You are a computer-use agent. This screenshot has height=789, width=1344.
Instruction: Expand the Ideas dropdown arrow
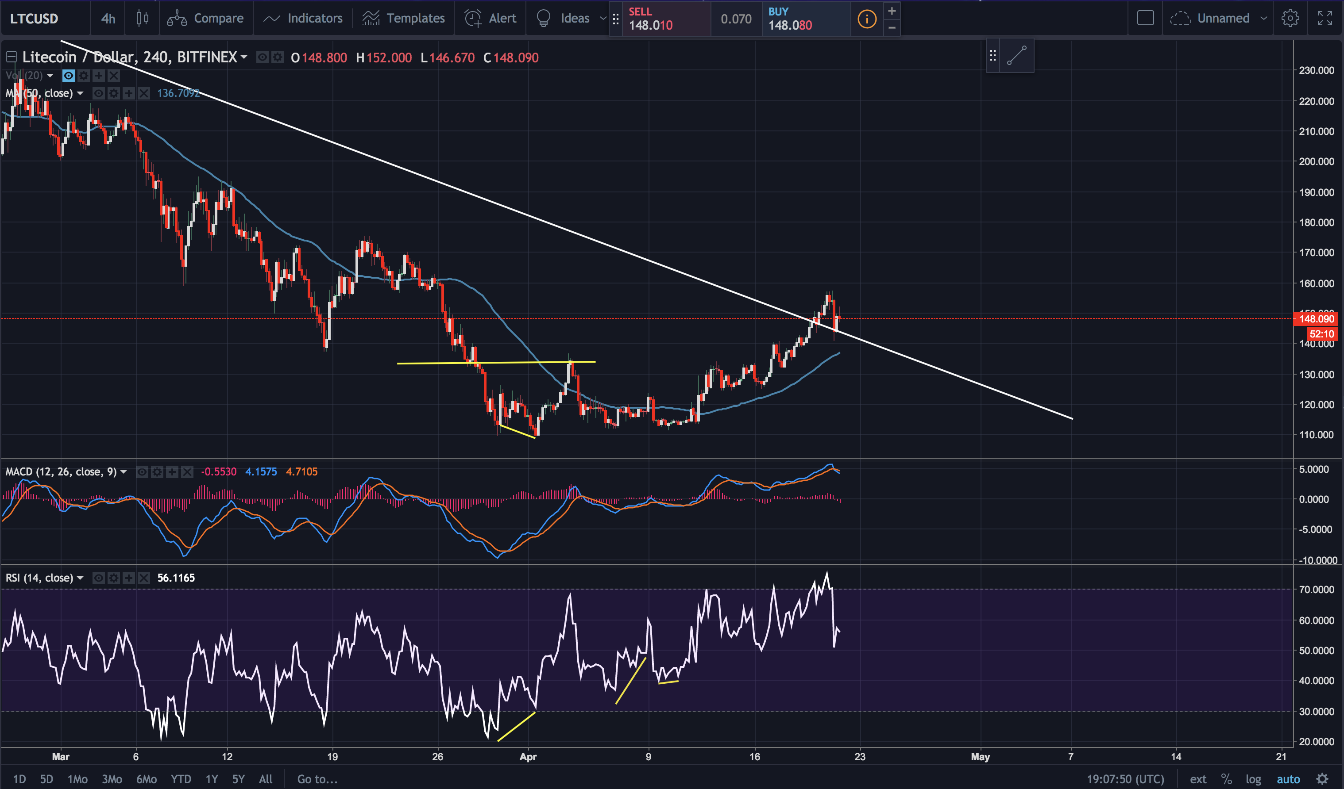(x=602, y=19)
